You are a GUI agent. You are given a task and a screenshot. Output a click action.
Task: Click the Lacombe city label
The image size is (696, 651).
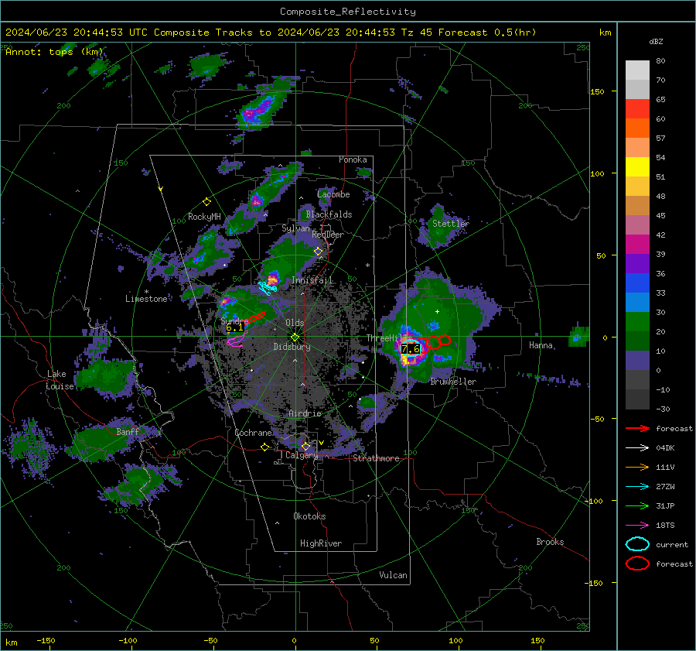[x=333, y=194]
